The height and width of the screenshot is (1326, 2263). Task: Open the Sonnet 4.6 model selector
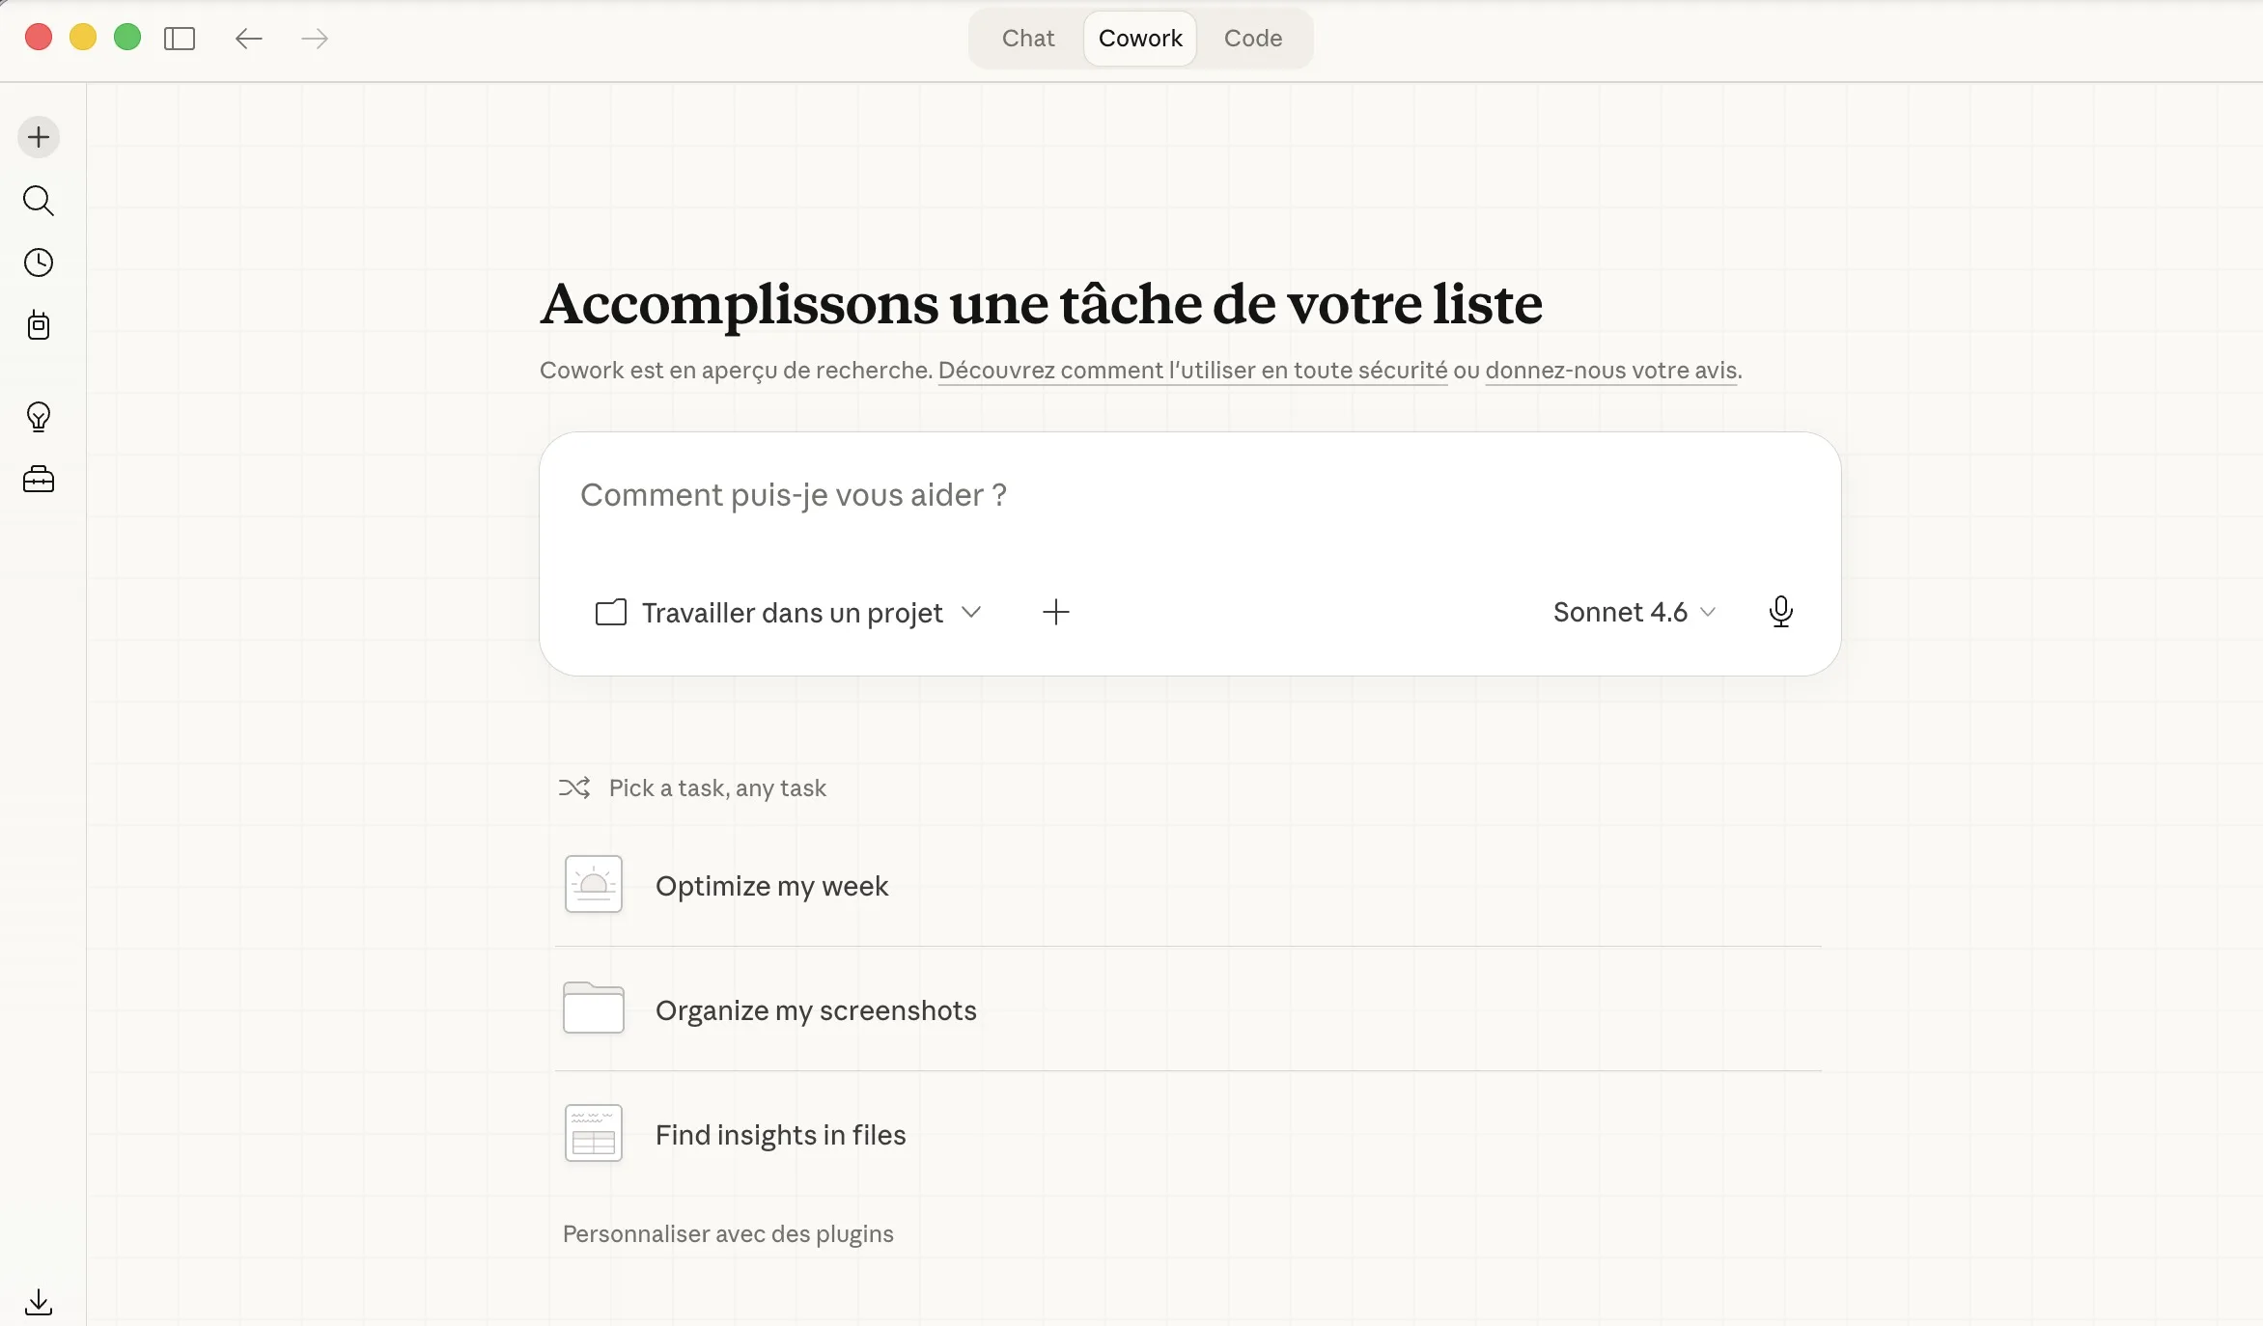[1634, 612]
